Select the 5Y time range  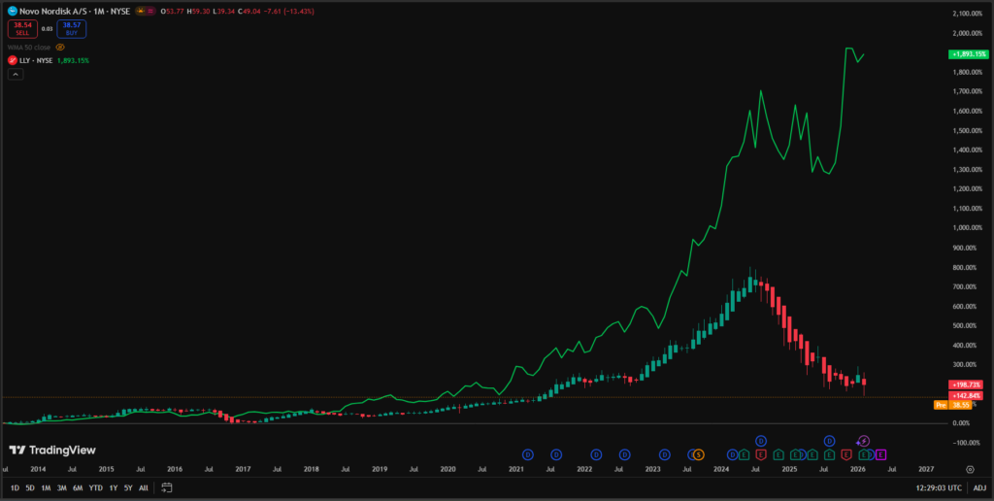coord(128,487)
